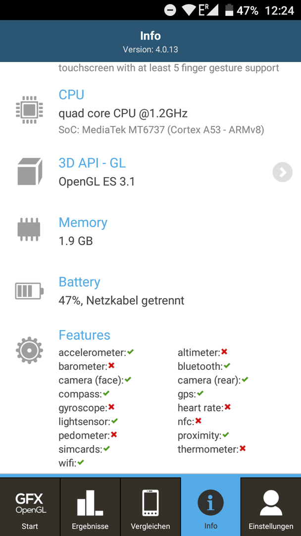
Task: Click the accelerometer green checkmark
Action: 130,351
